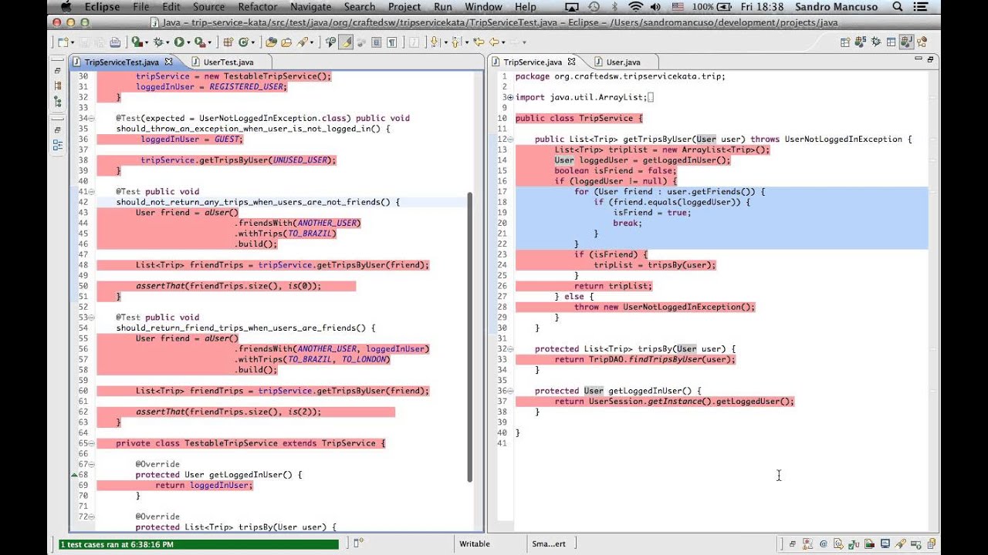Open dropdown next to External Tools icon
Viewport: 988px width, 555px height.
pyautogui.click(x=209, y=43)
